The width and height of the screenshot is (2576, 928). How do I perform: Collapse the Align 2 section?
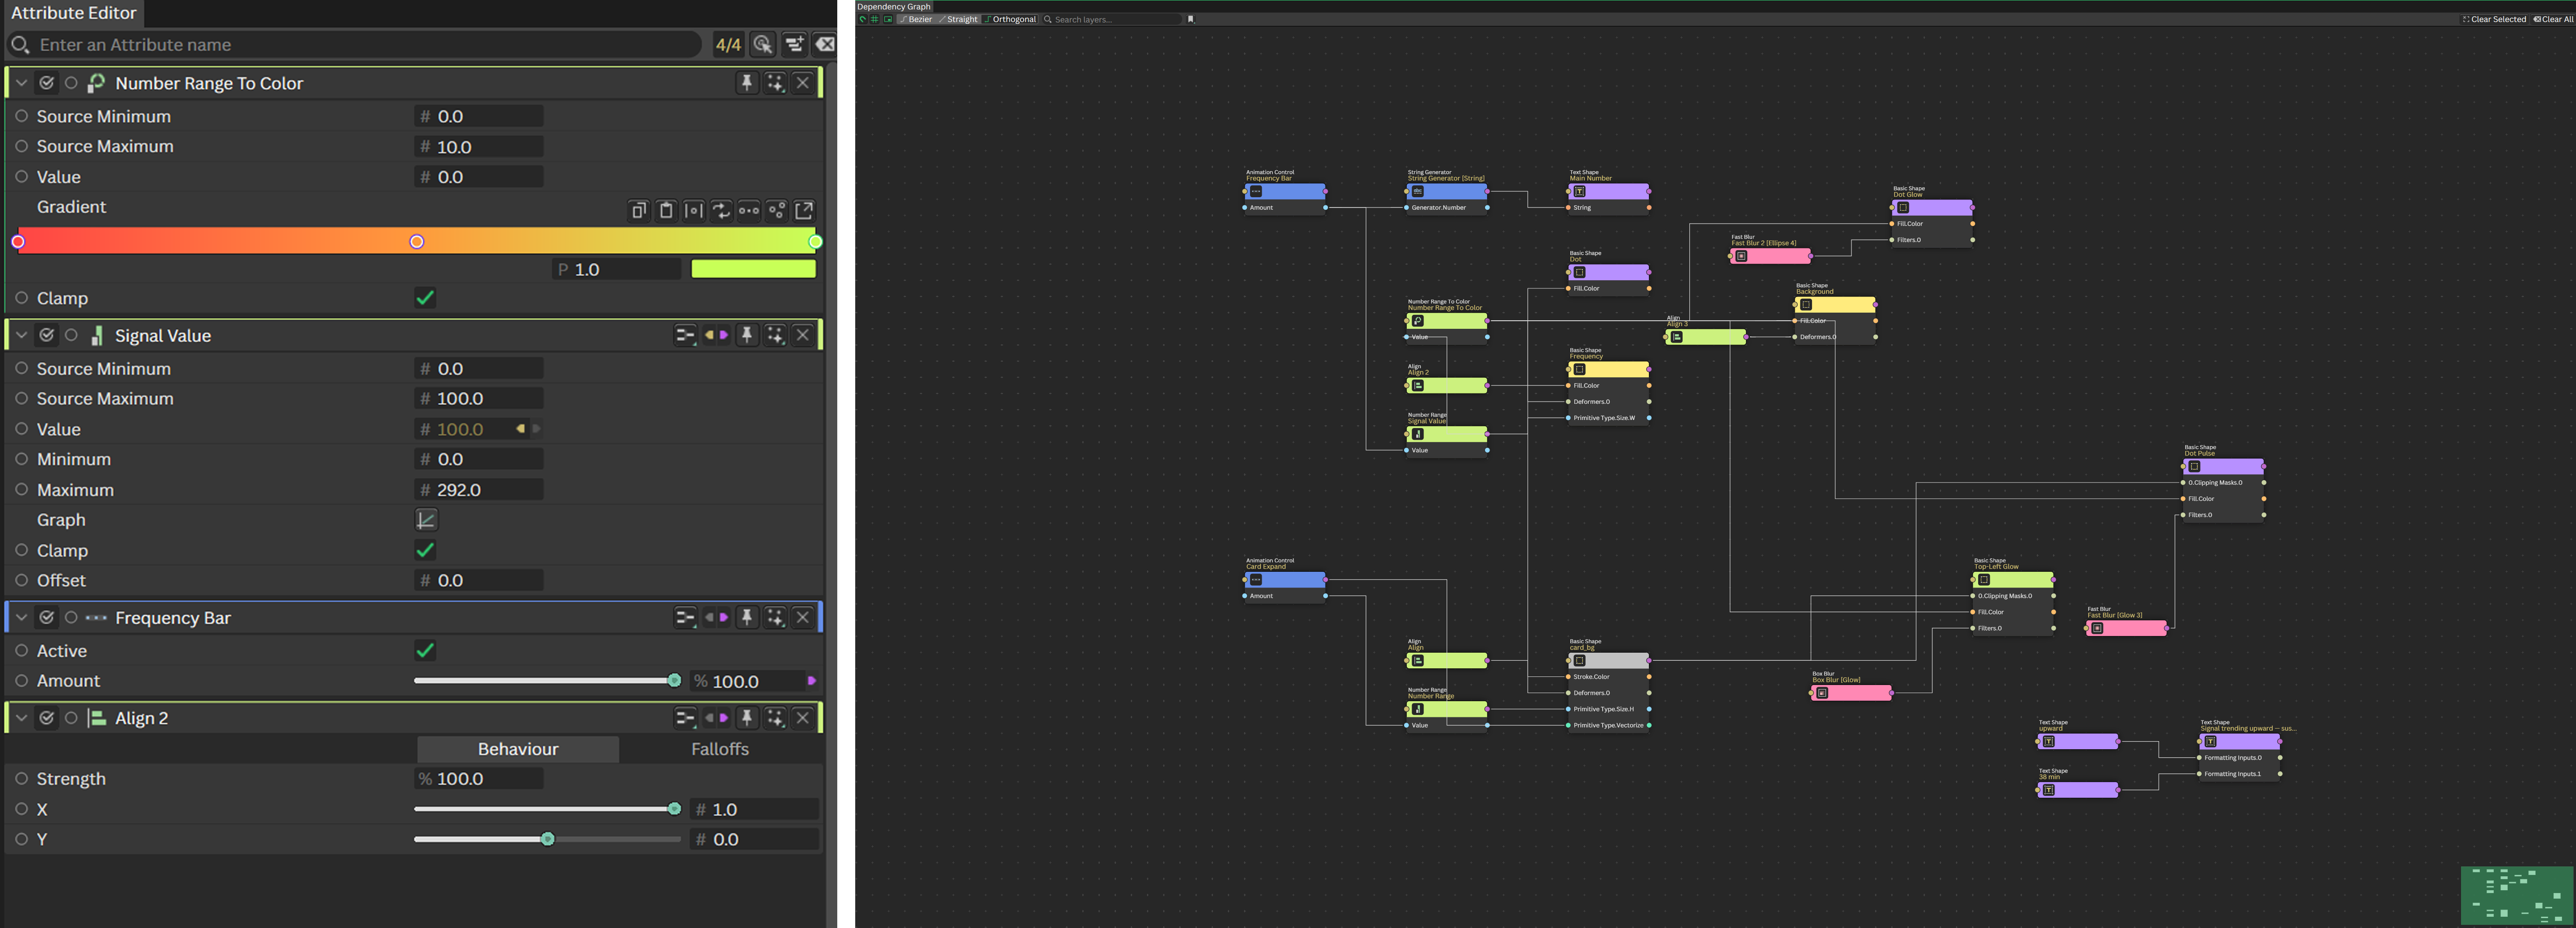point(21,718)
